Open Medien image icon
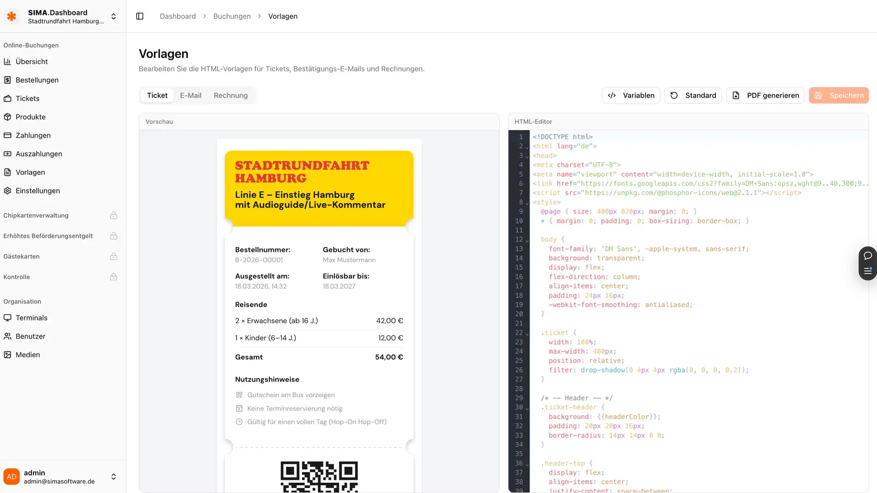The image size is (877, 493). point(8,355)
